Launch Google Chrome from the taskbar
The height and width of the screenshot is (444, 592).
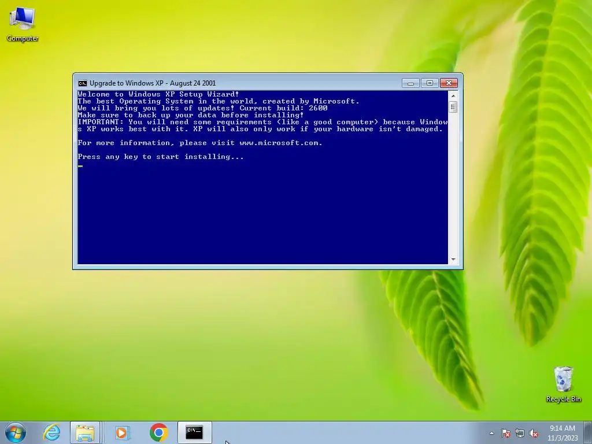(158, 432)
